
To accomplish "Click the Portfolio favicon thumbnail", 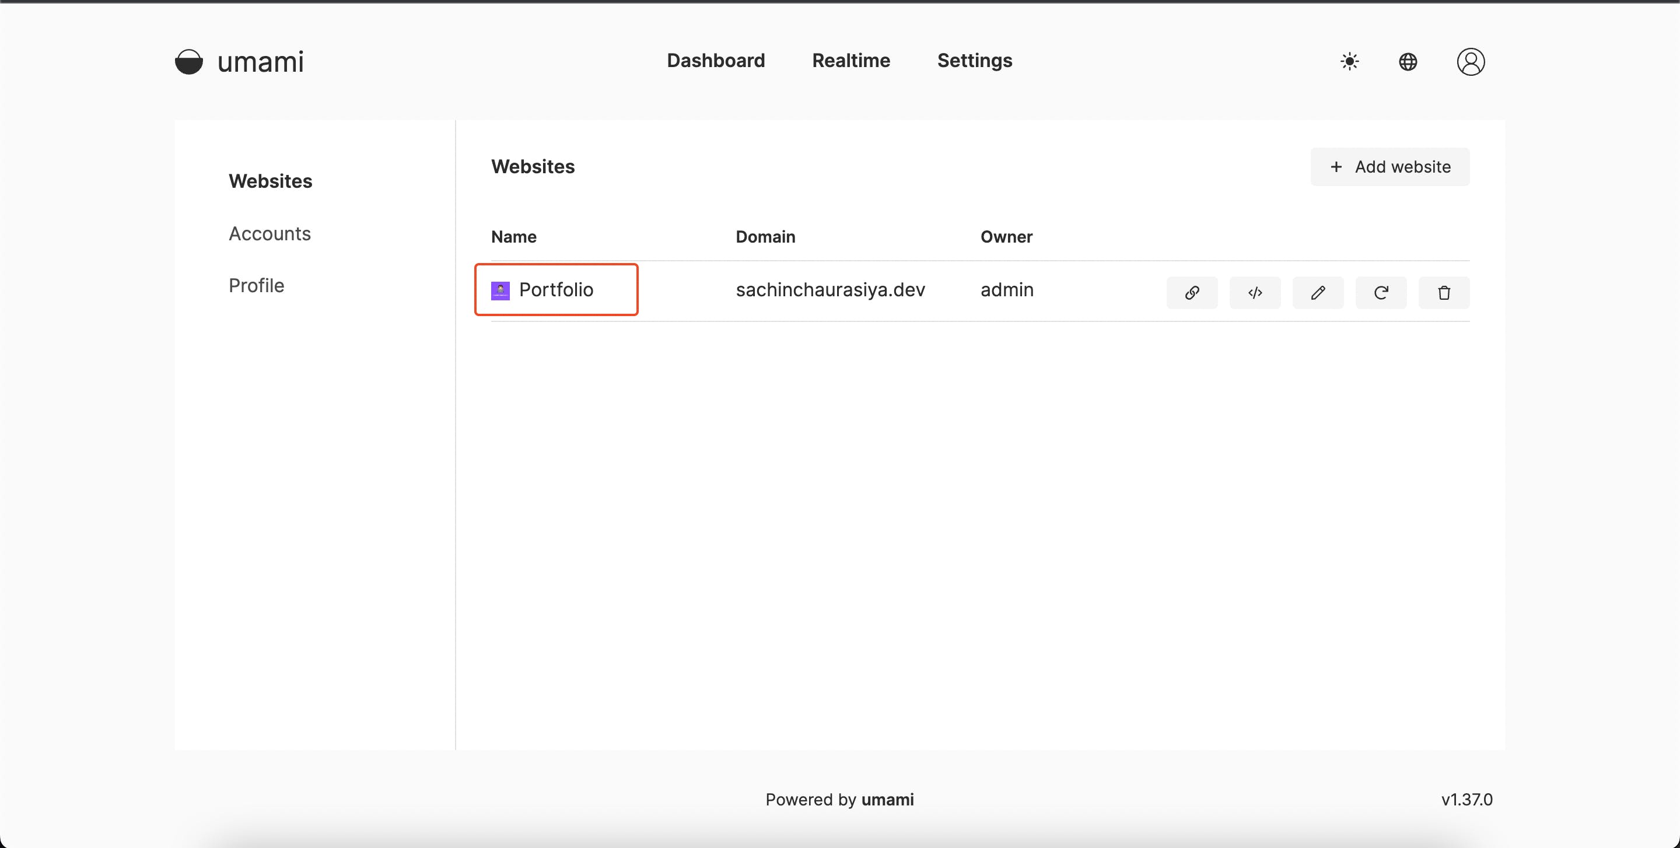I will pyautogui.click(x=501, y=290).
